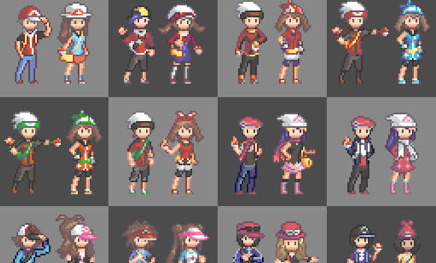Screen dimensions: 436x263
Task: Select boy in red-and-black tracksuit with white hat
Action: pyautogui.click(x=250, y=43)
